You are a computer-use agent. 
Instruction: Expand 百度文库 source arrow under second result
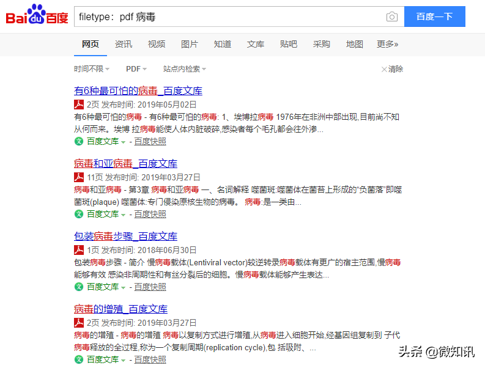(123, 215)
